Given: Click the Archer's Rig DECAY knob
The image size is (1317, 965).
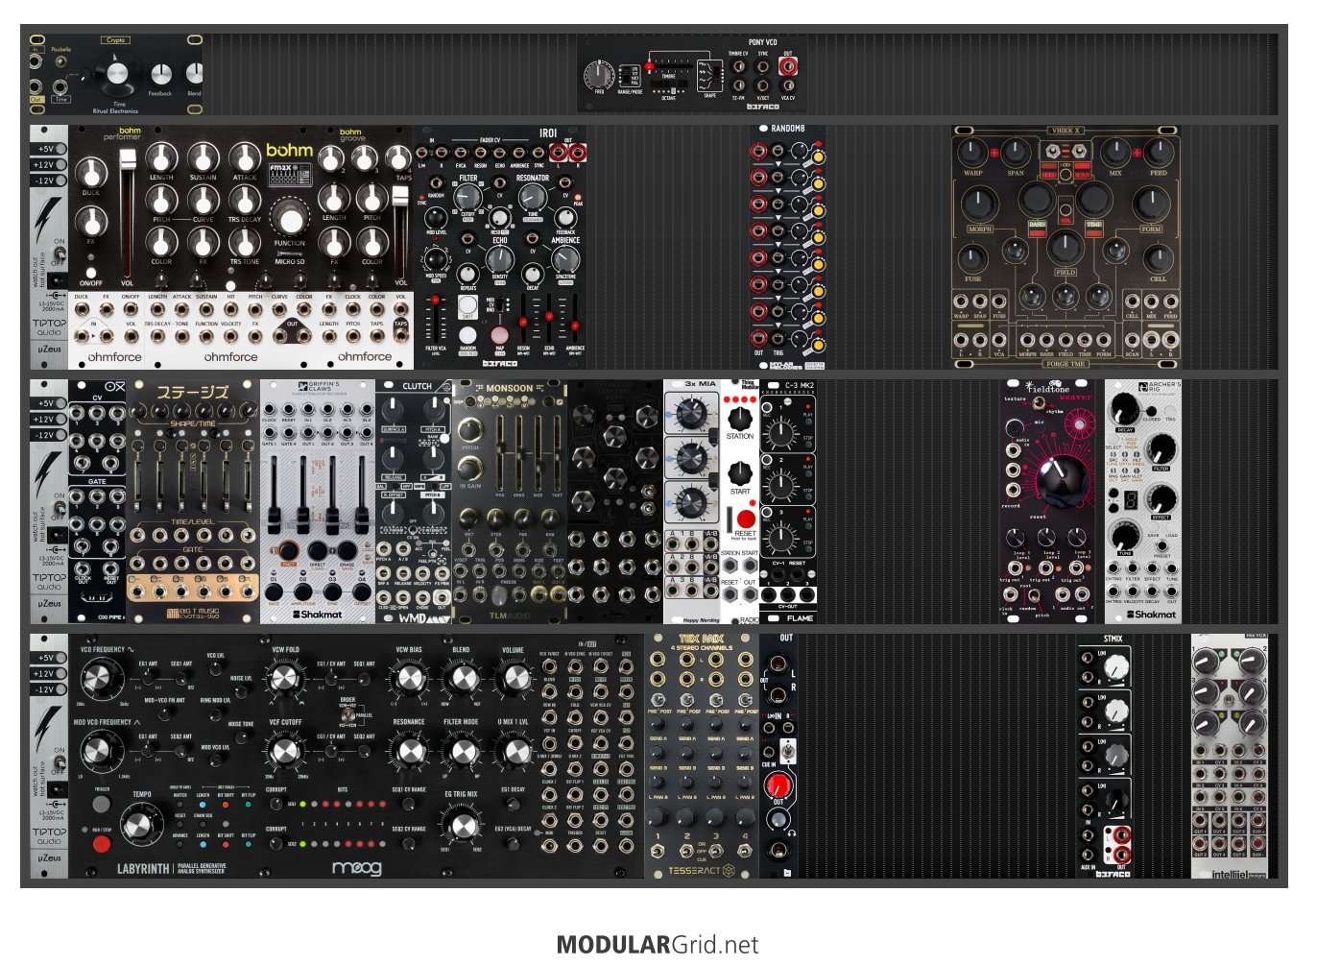Looking at the screenshot, I should click(1124, 410).
